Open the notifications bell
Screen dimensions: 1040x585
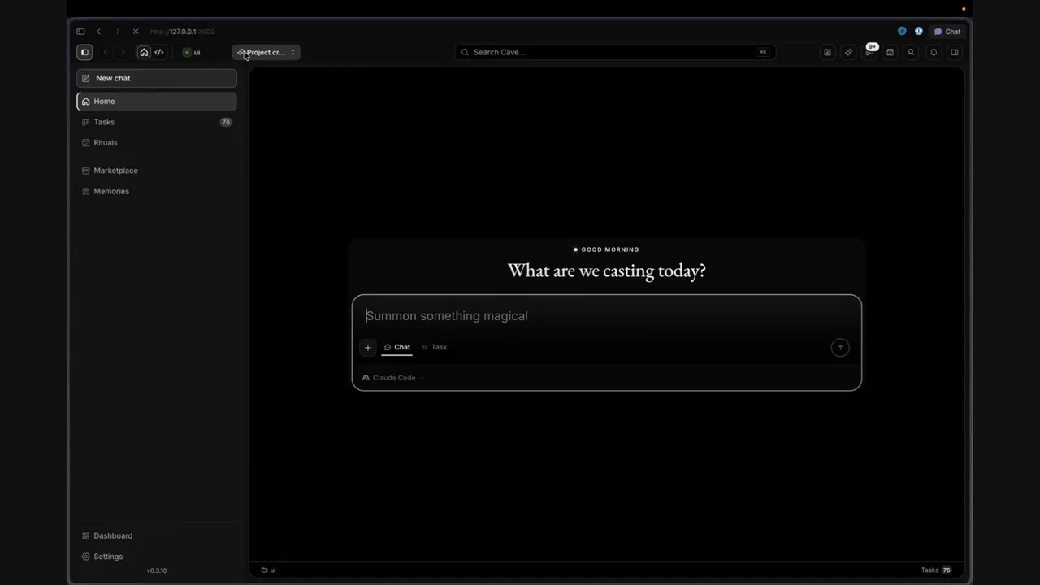(x=934, y=52)
